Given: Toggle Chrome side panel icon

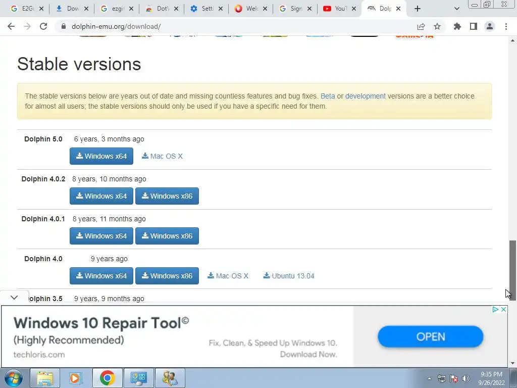Looking at the screenshot, I should [474, 26].
